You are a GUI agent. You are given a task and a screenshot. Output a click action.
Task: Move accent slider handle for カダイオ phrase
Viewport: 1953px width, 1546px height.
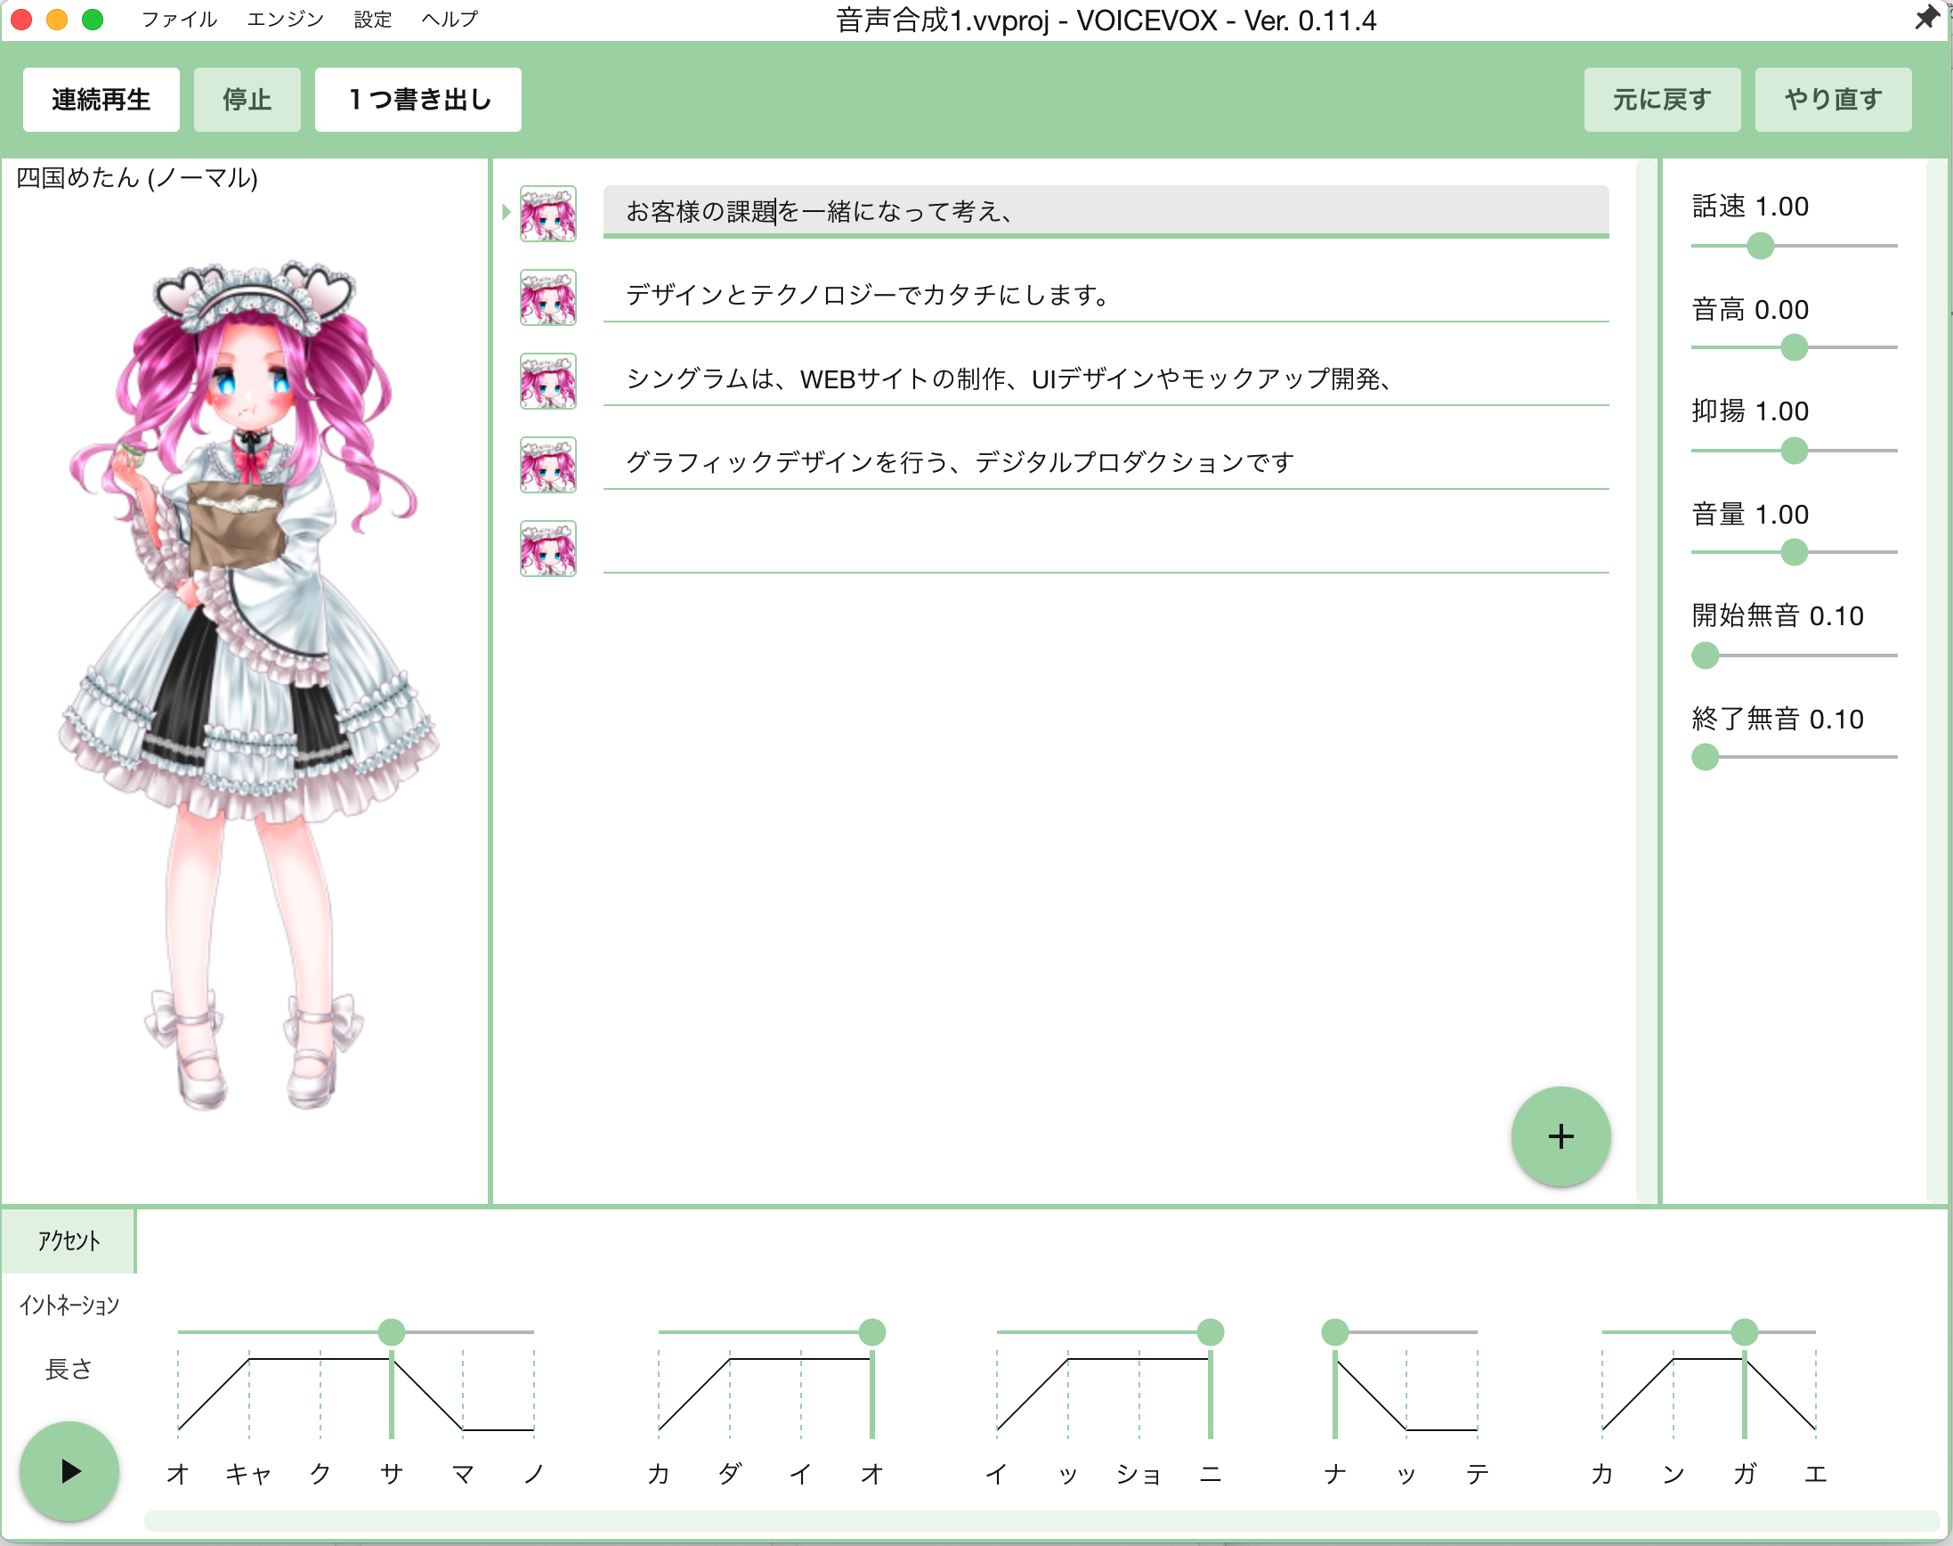[x=872, y=1331]
